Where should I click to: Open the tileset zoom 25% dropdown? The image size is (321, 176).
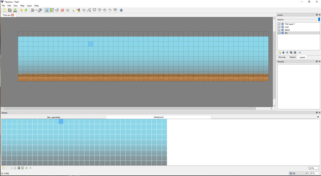tap(314, 168)
